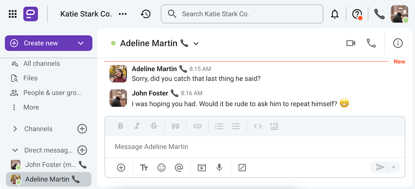The image size is (415, 189).
Task: Select John Foster direct message
Action: [x=48, y=165]
